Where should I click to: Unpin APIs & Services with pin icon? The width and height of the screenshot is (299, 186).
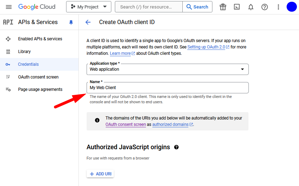coord(71,23)
